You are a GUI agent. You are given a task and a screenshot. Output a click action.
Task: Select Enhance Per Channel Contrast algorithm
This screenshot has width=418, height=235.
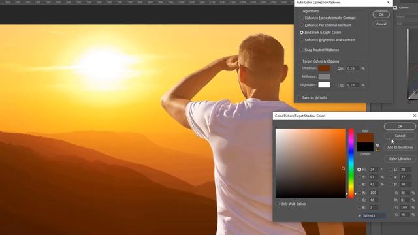pyautogui.click(x=302, y=25)
